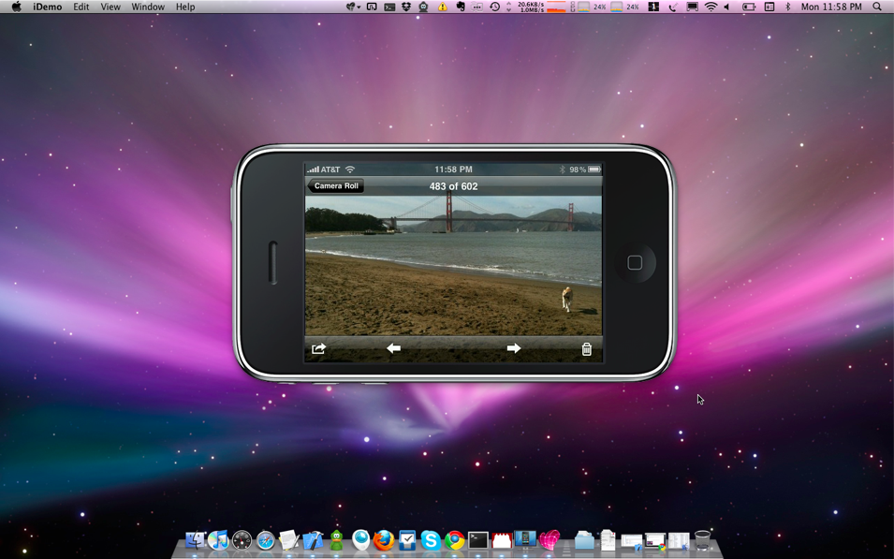Image resolution: width=894 pixels, height=559 pixels.
Task: Open the Trash in the Dock
Action: (702, 539)
